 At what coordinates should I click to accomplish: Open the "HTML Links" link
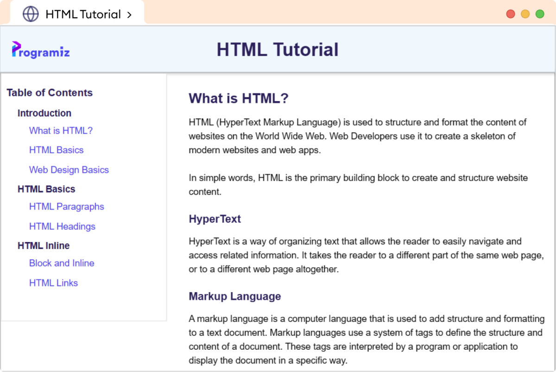click(54, 282)
